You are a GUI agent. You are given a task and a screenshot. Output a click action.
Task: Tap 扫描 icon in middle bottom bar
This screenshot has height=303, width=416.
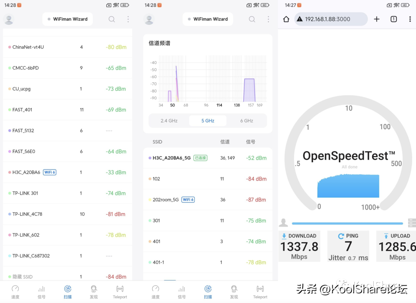coord(208,289)
